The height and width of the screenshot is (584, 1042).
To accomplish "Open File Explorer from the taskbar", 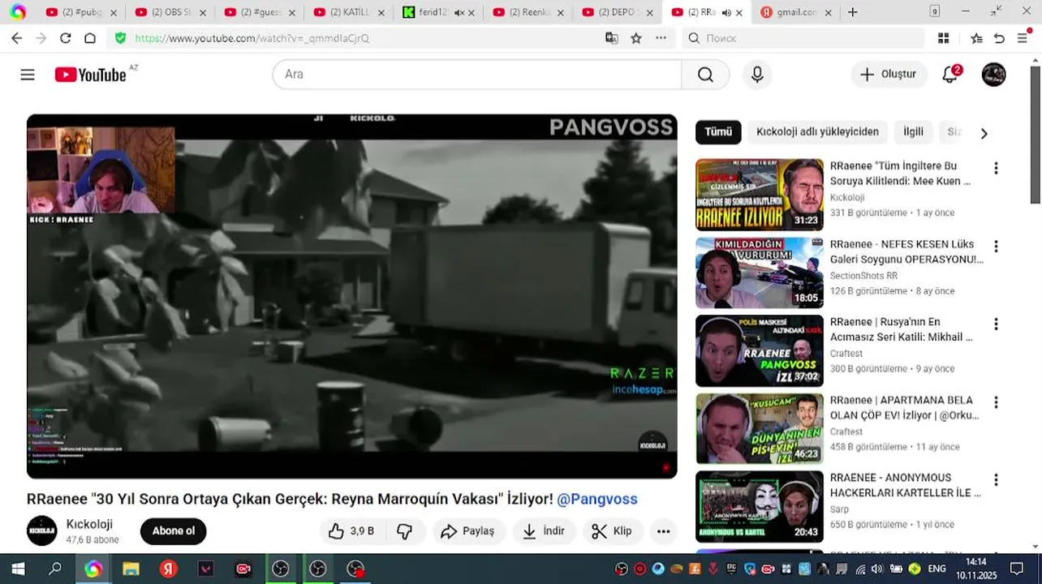I will [131, 569].
